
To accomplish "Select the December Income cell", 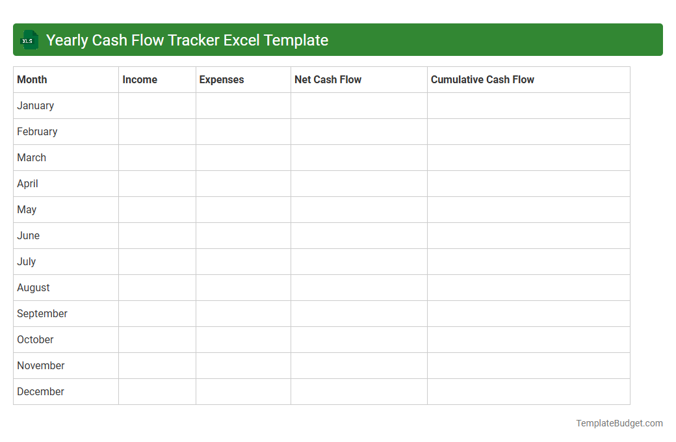I will (157, 391).
